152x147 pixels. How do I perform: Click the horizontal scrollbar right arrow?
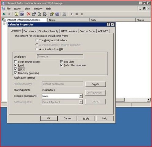(149, 100)
